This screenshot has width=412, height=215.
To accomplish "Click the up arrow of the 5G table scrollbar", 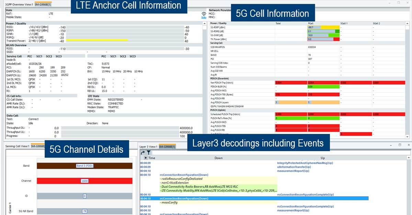I will [x=408, y=24].
